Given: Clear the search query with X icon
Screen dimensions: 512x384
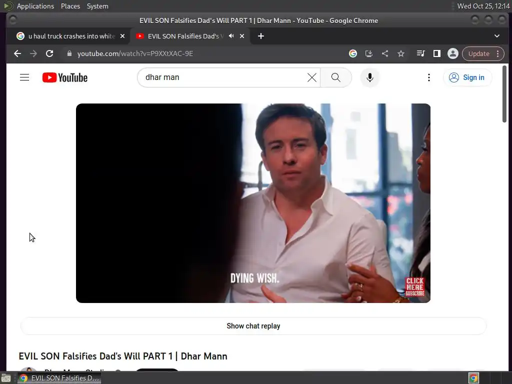Looking at the screenshot, I should [312, 77].
